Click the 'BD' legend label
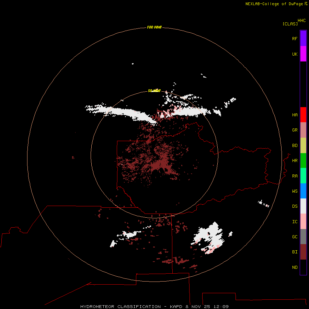This screenshot has height=309, width=309. (295, 146)
